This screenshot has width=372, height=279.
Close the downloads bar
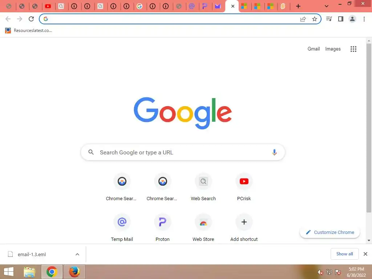pyautogui.click(x=365, y=254)
